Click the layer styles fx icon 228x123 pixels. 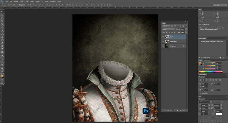(x=167, y=111)
